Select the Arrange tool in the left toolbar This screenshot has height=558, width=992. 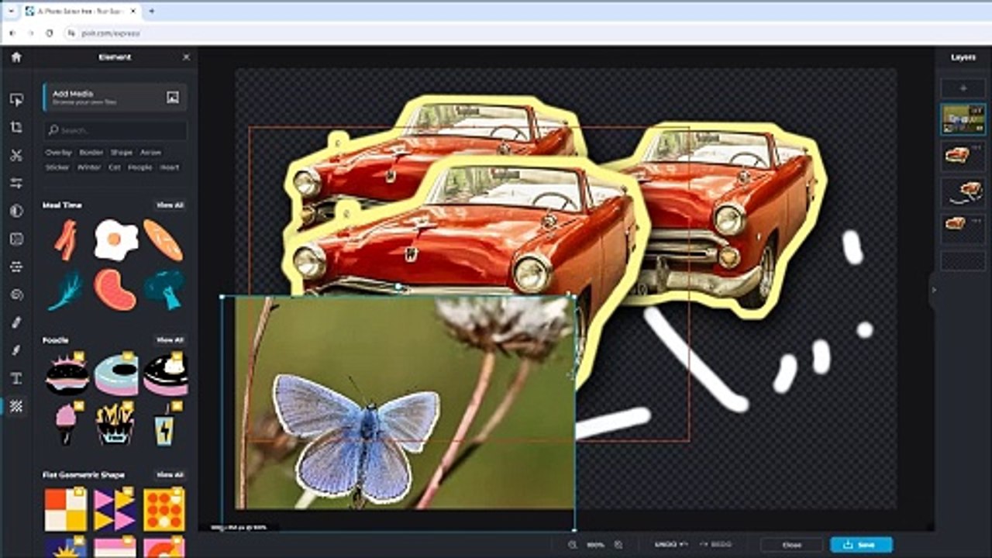[16, 99]
